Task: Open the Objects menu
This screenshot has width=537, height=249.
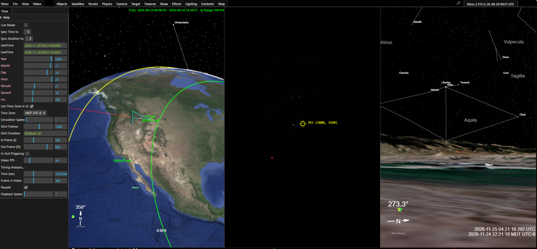Action: point(62,4)
